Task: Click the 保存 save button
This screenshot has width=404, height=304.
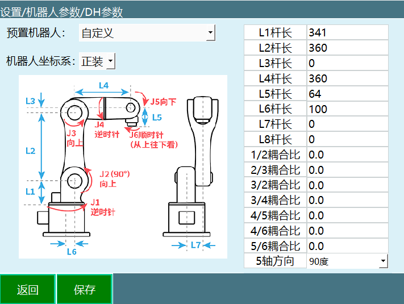Action: click(x=84, y=289)
